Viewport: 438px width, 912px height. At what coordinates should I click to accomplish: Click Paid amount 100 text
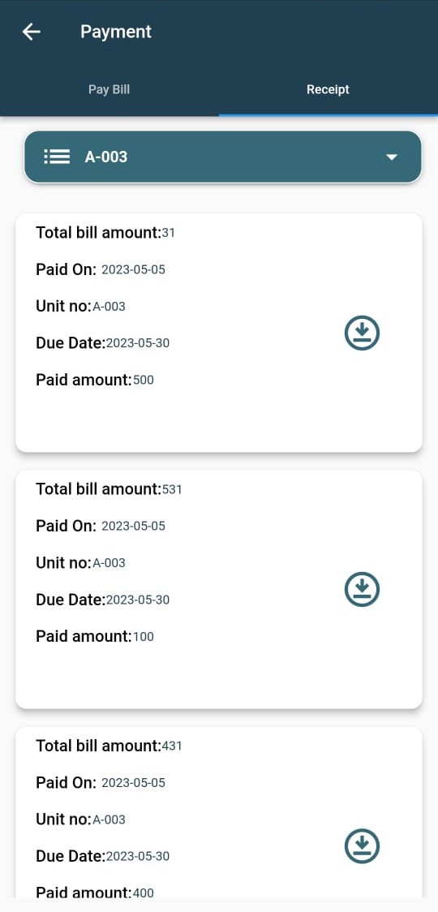(95, 636)
